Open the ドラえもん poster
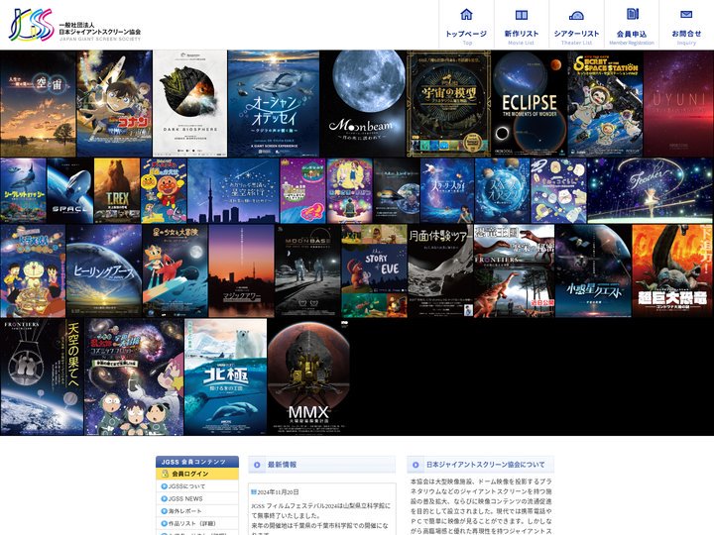Image resolution: width=714 pixels, height=535 pixels. 33,271
